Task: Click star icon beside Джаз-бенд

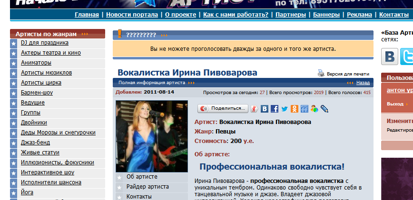Action: 13,143
